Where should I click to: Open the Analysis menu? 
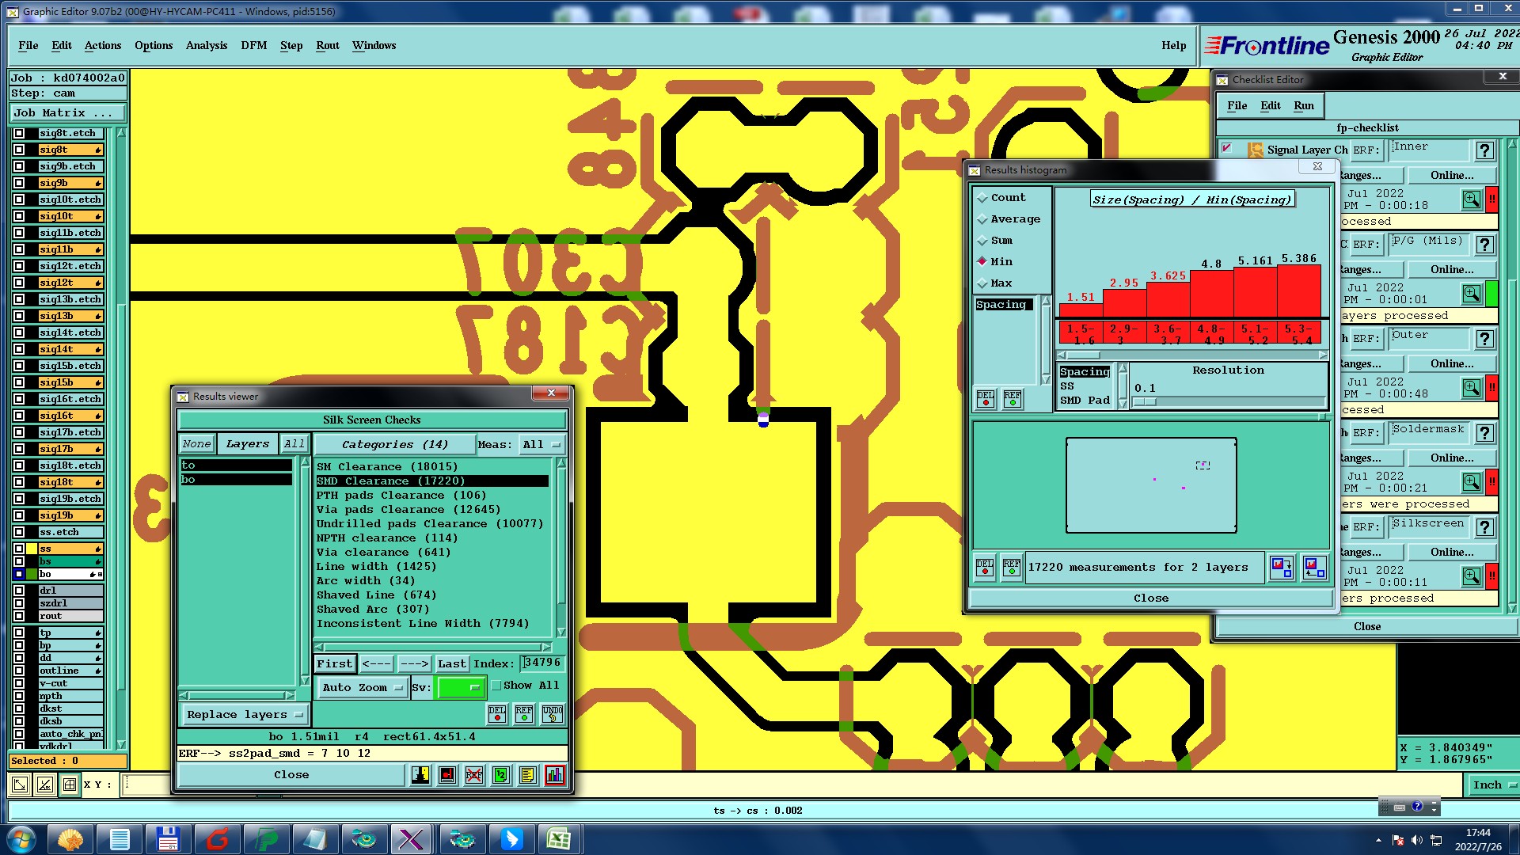[x=206, y=45]
